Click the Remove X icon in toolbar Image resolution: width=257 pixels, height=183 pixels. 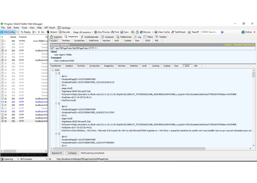[34, 32]
